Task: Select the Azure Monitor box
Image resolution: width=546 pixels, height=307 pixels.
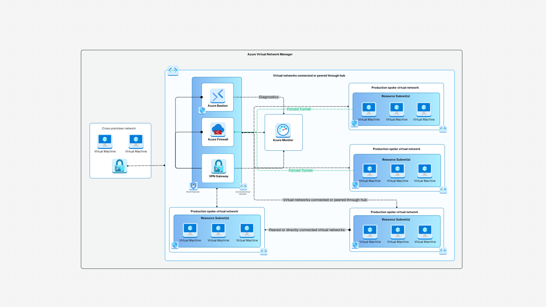Action: pos(284,133)
